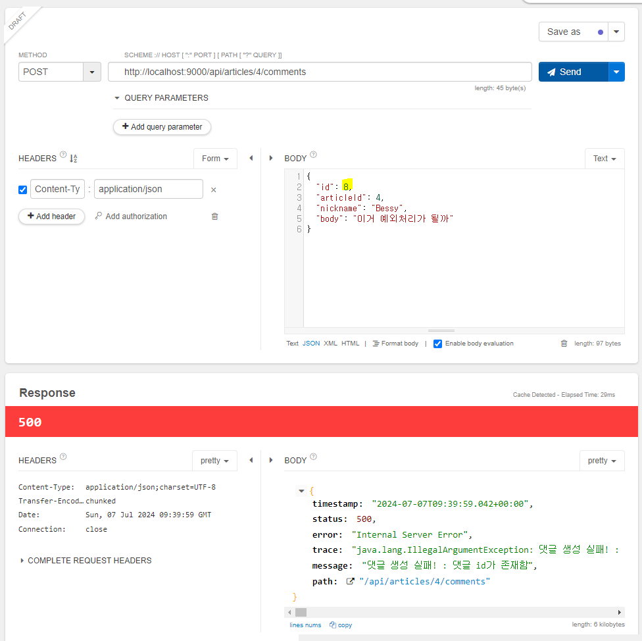Click the request URL input field

(320, 72)
